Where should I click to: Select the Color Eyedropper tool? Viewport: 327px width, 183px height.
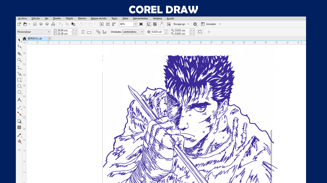pyautogui.click(x=19, y=135)
